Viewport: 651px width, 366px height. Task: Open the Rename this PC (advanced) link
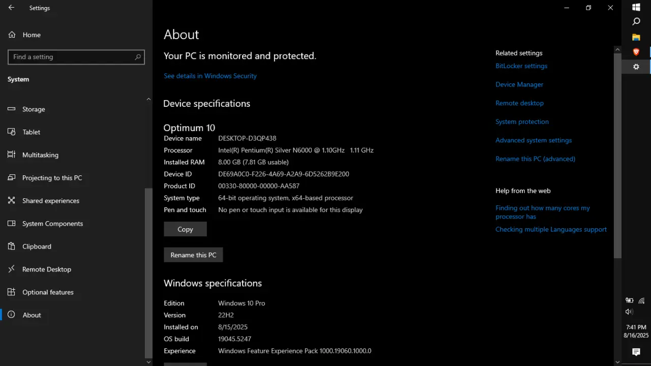(536, 159)
